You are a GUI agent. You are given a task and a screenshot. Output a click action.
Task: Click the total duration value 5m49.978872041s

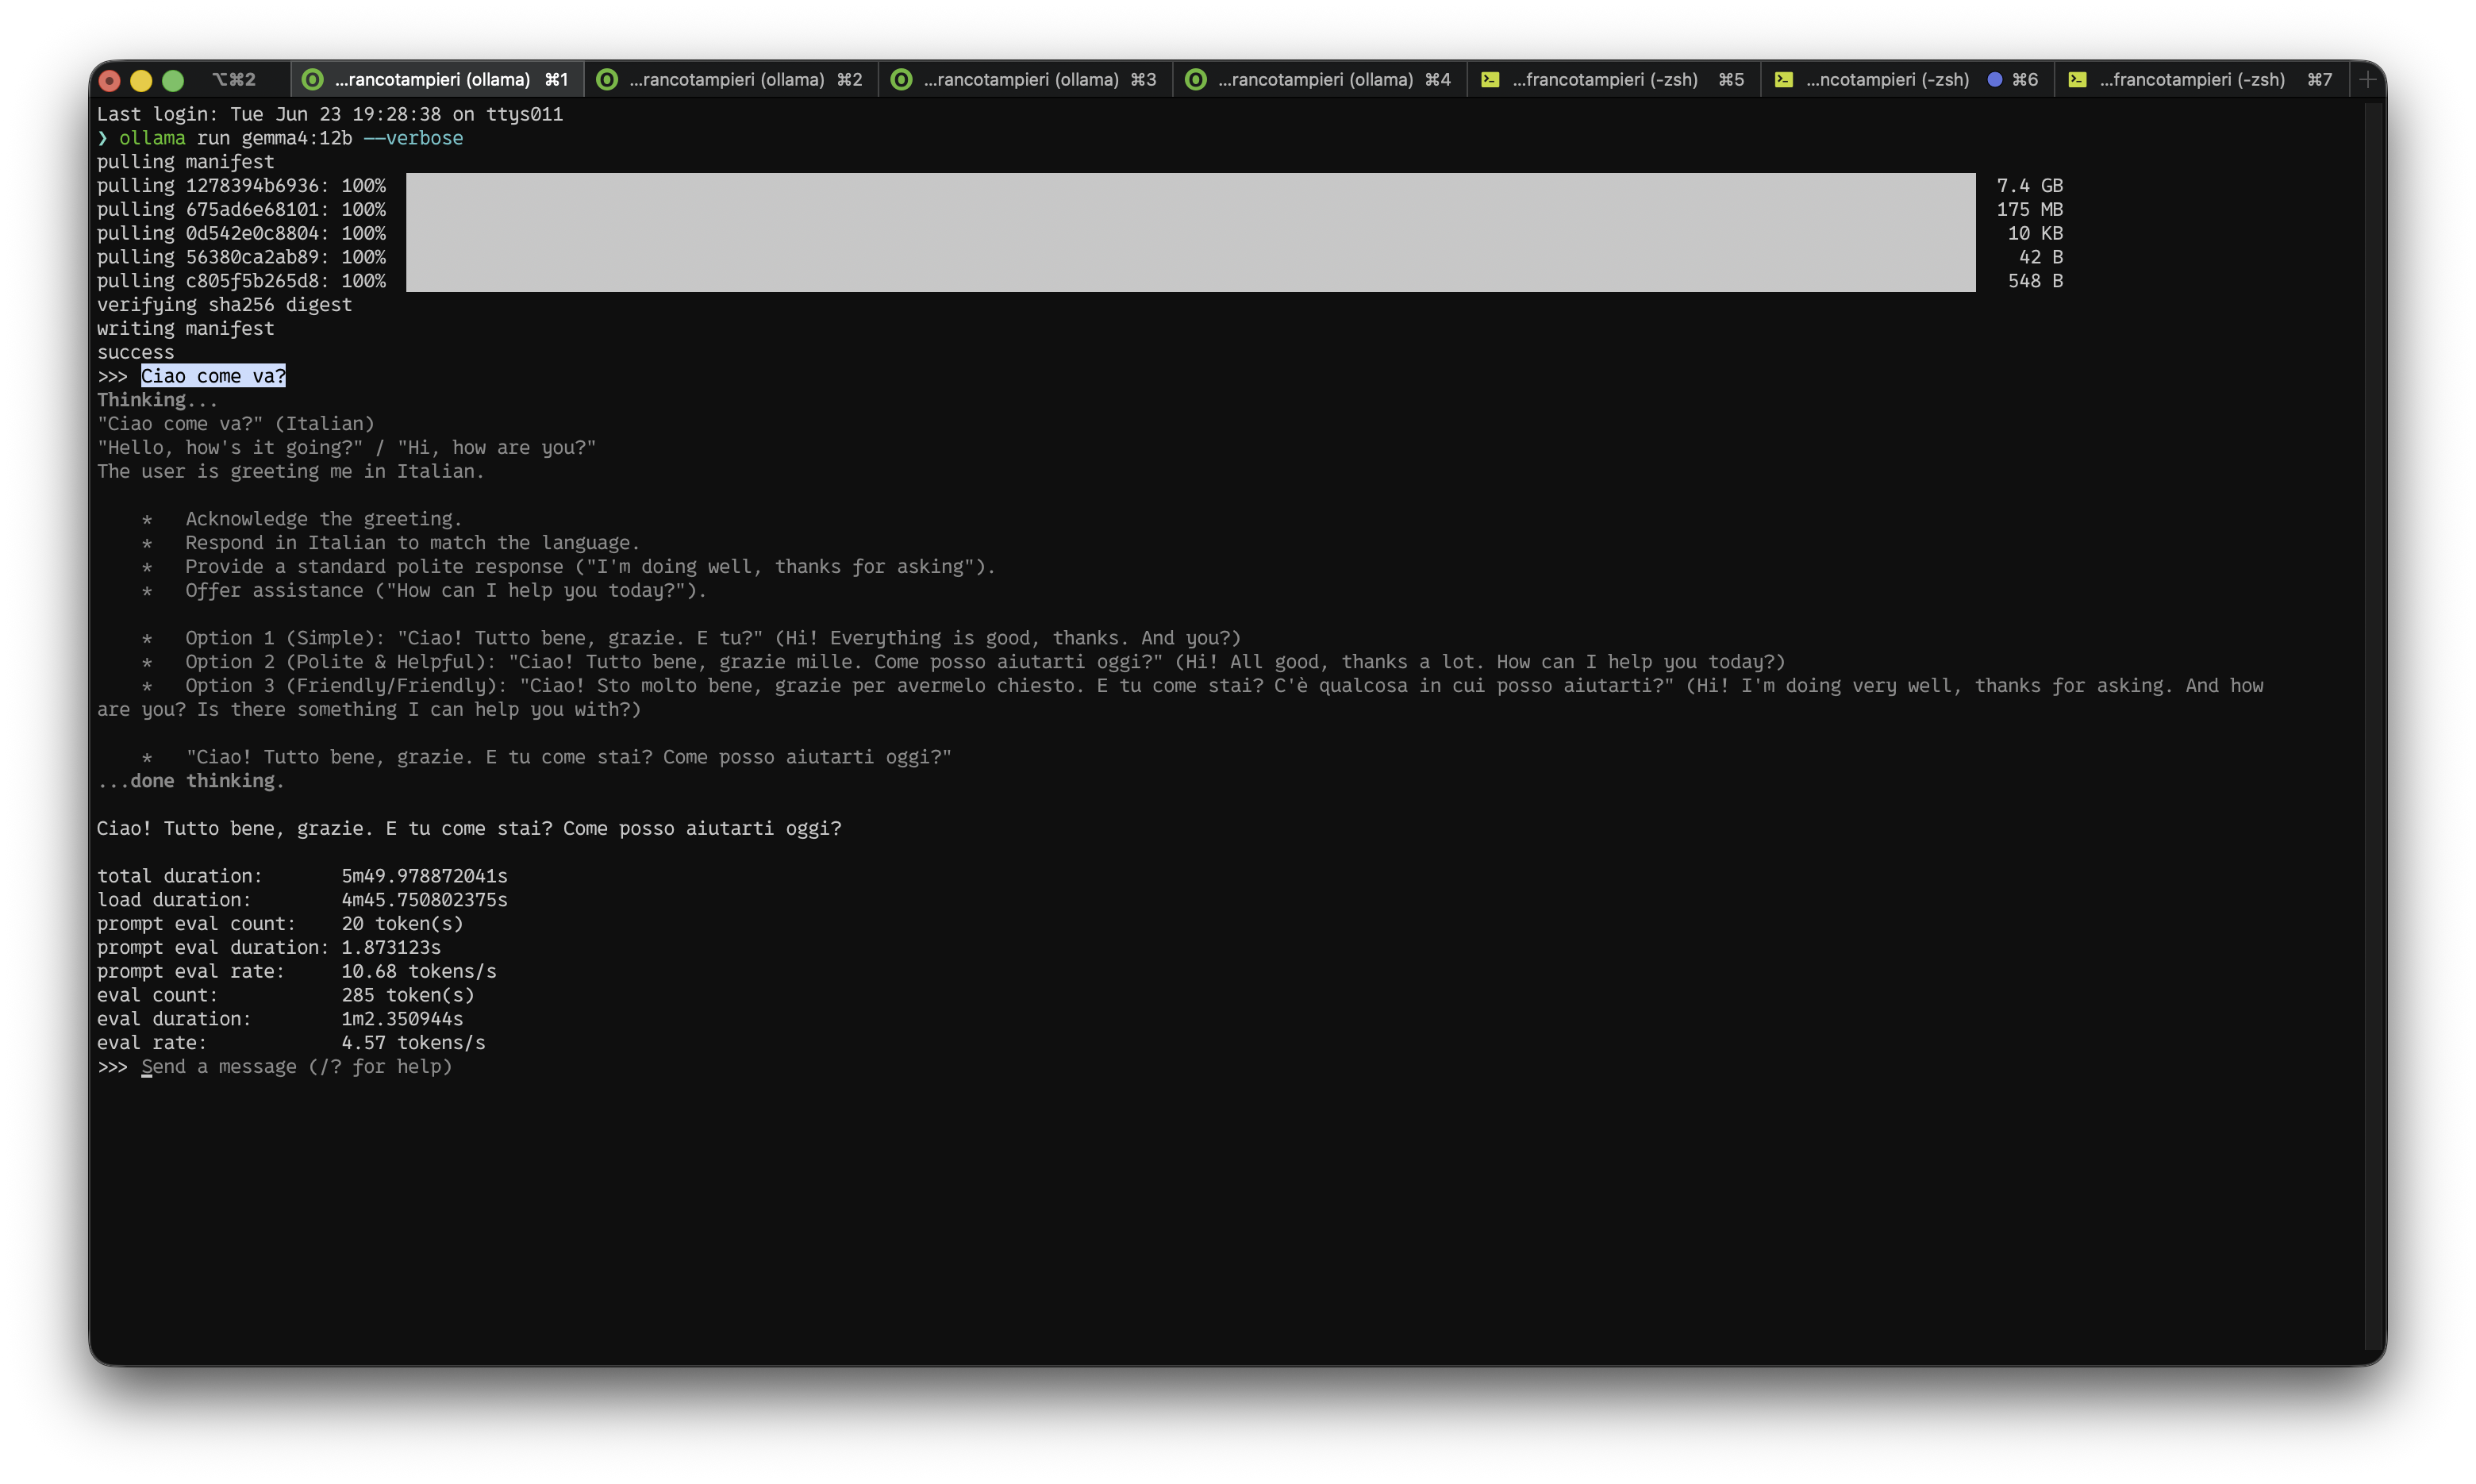coord(424,876)
